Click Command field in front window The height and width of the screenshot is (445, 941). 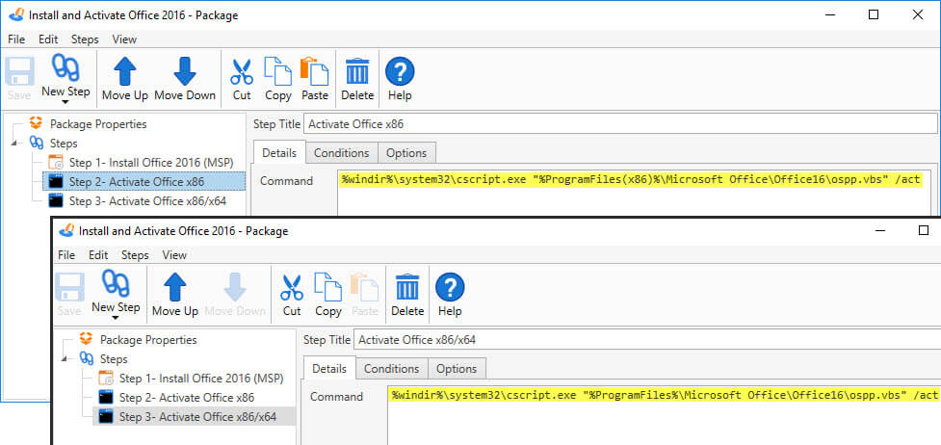665,414
